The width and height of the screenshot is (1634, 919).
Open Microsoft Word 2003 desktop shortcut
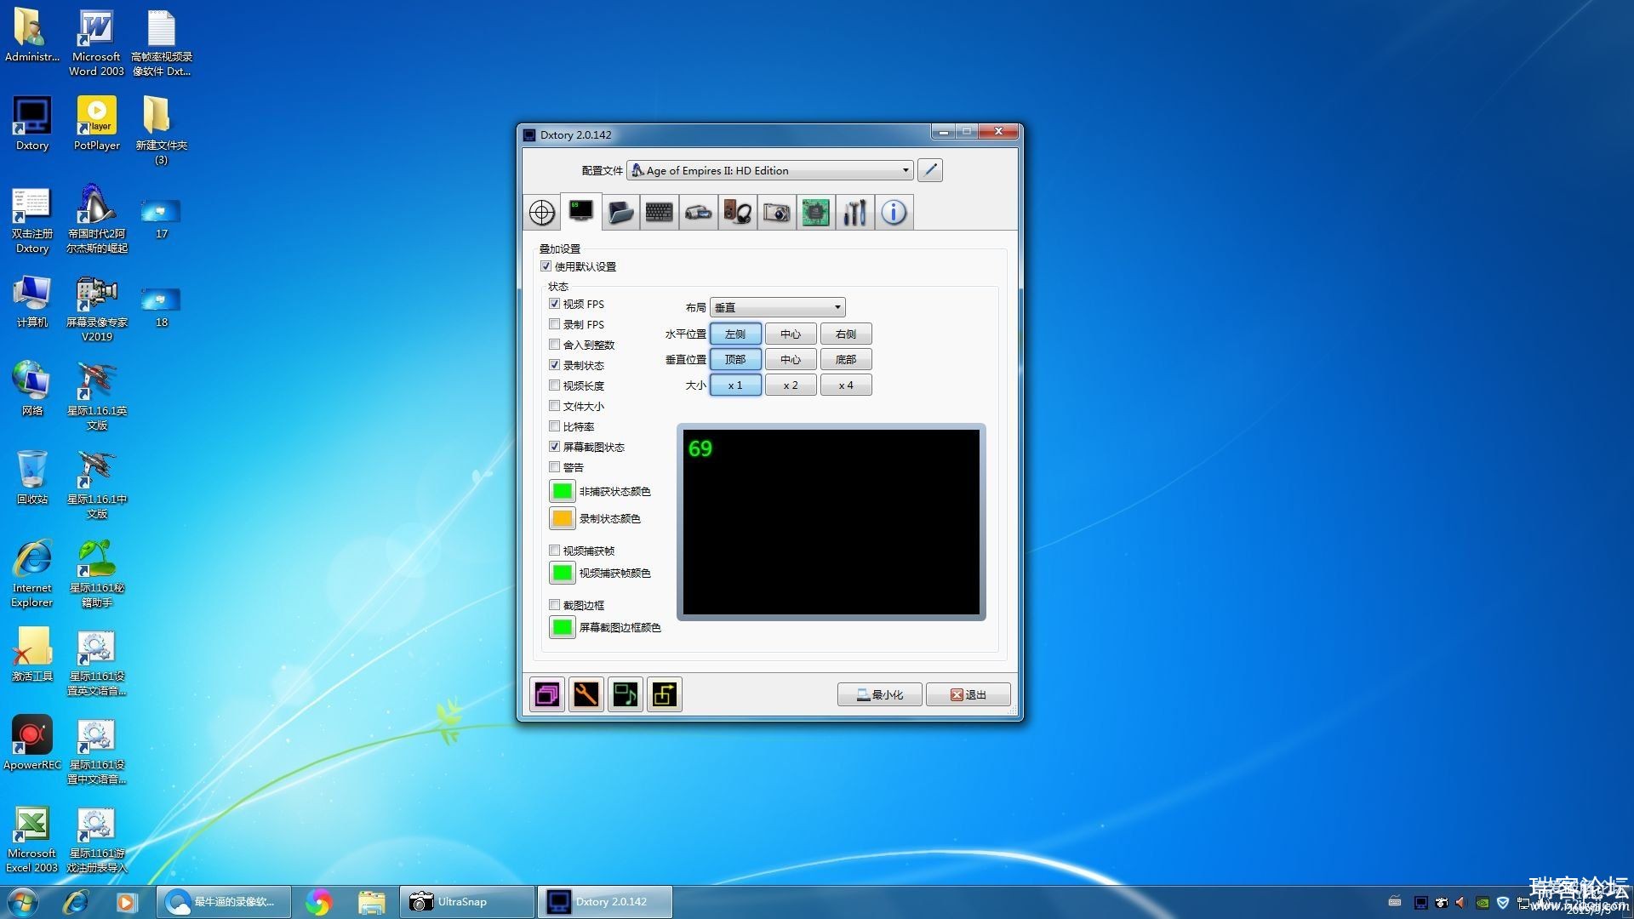point(97,43)
